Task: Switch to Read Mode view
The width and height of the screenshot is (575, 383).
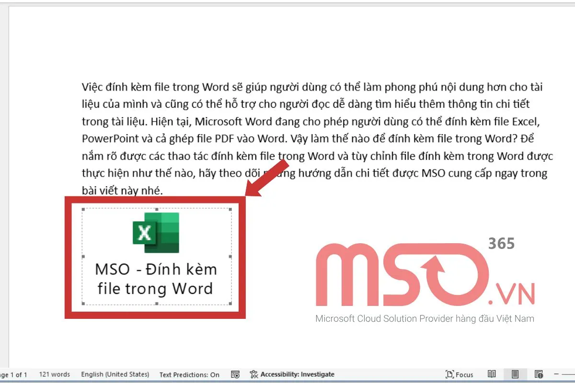Action: pos(492,374)
